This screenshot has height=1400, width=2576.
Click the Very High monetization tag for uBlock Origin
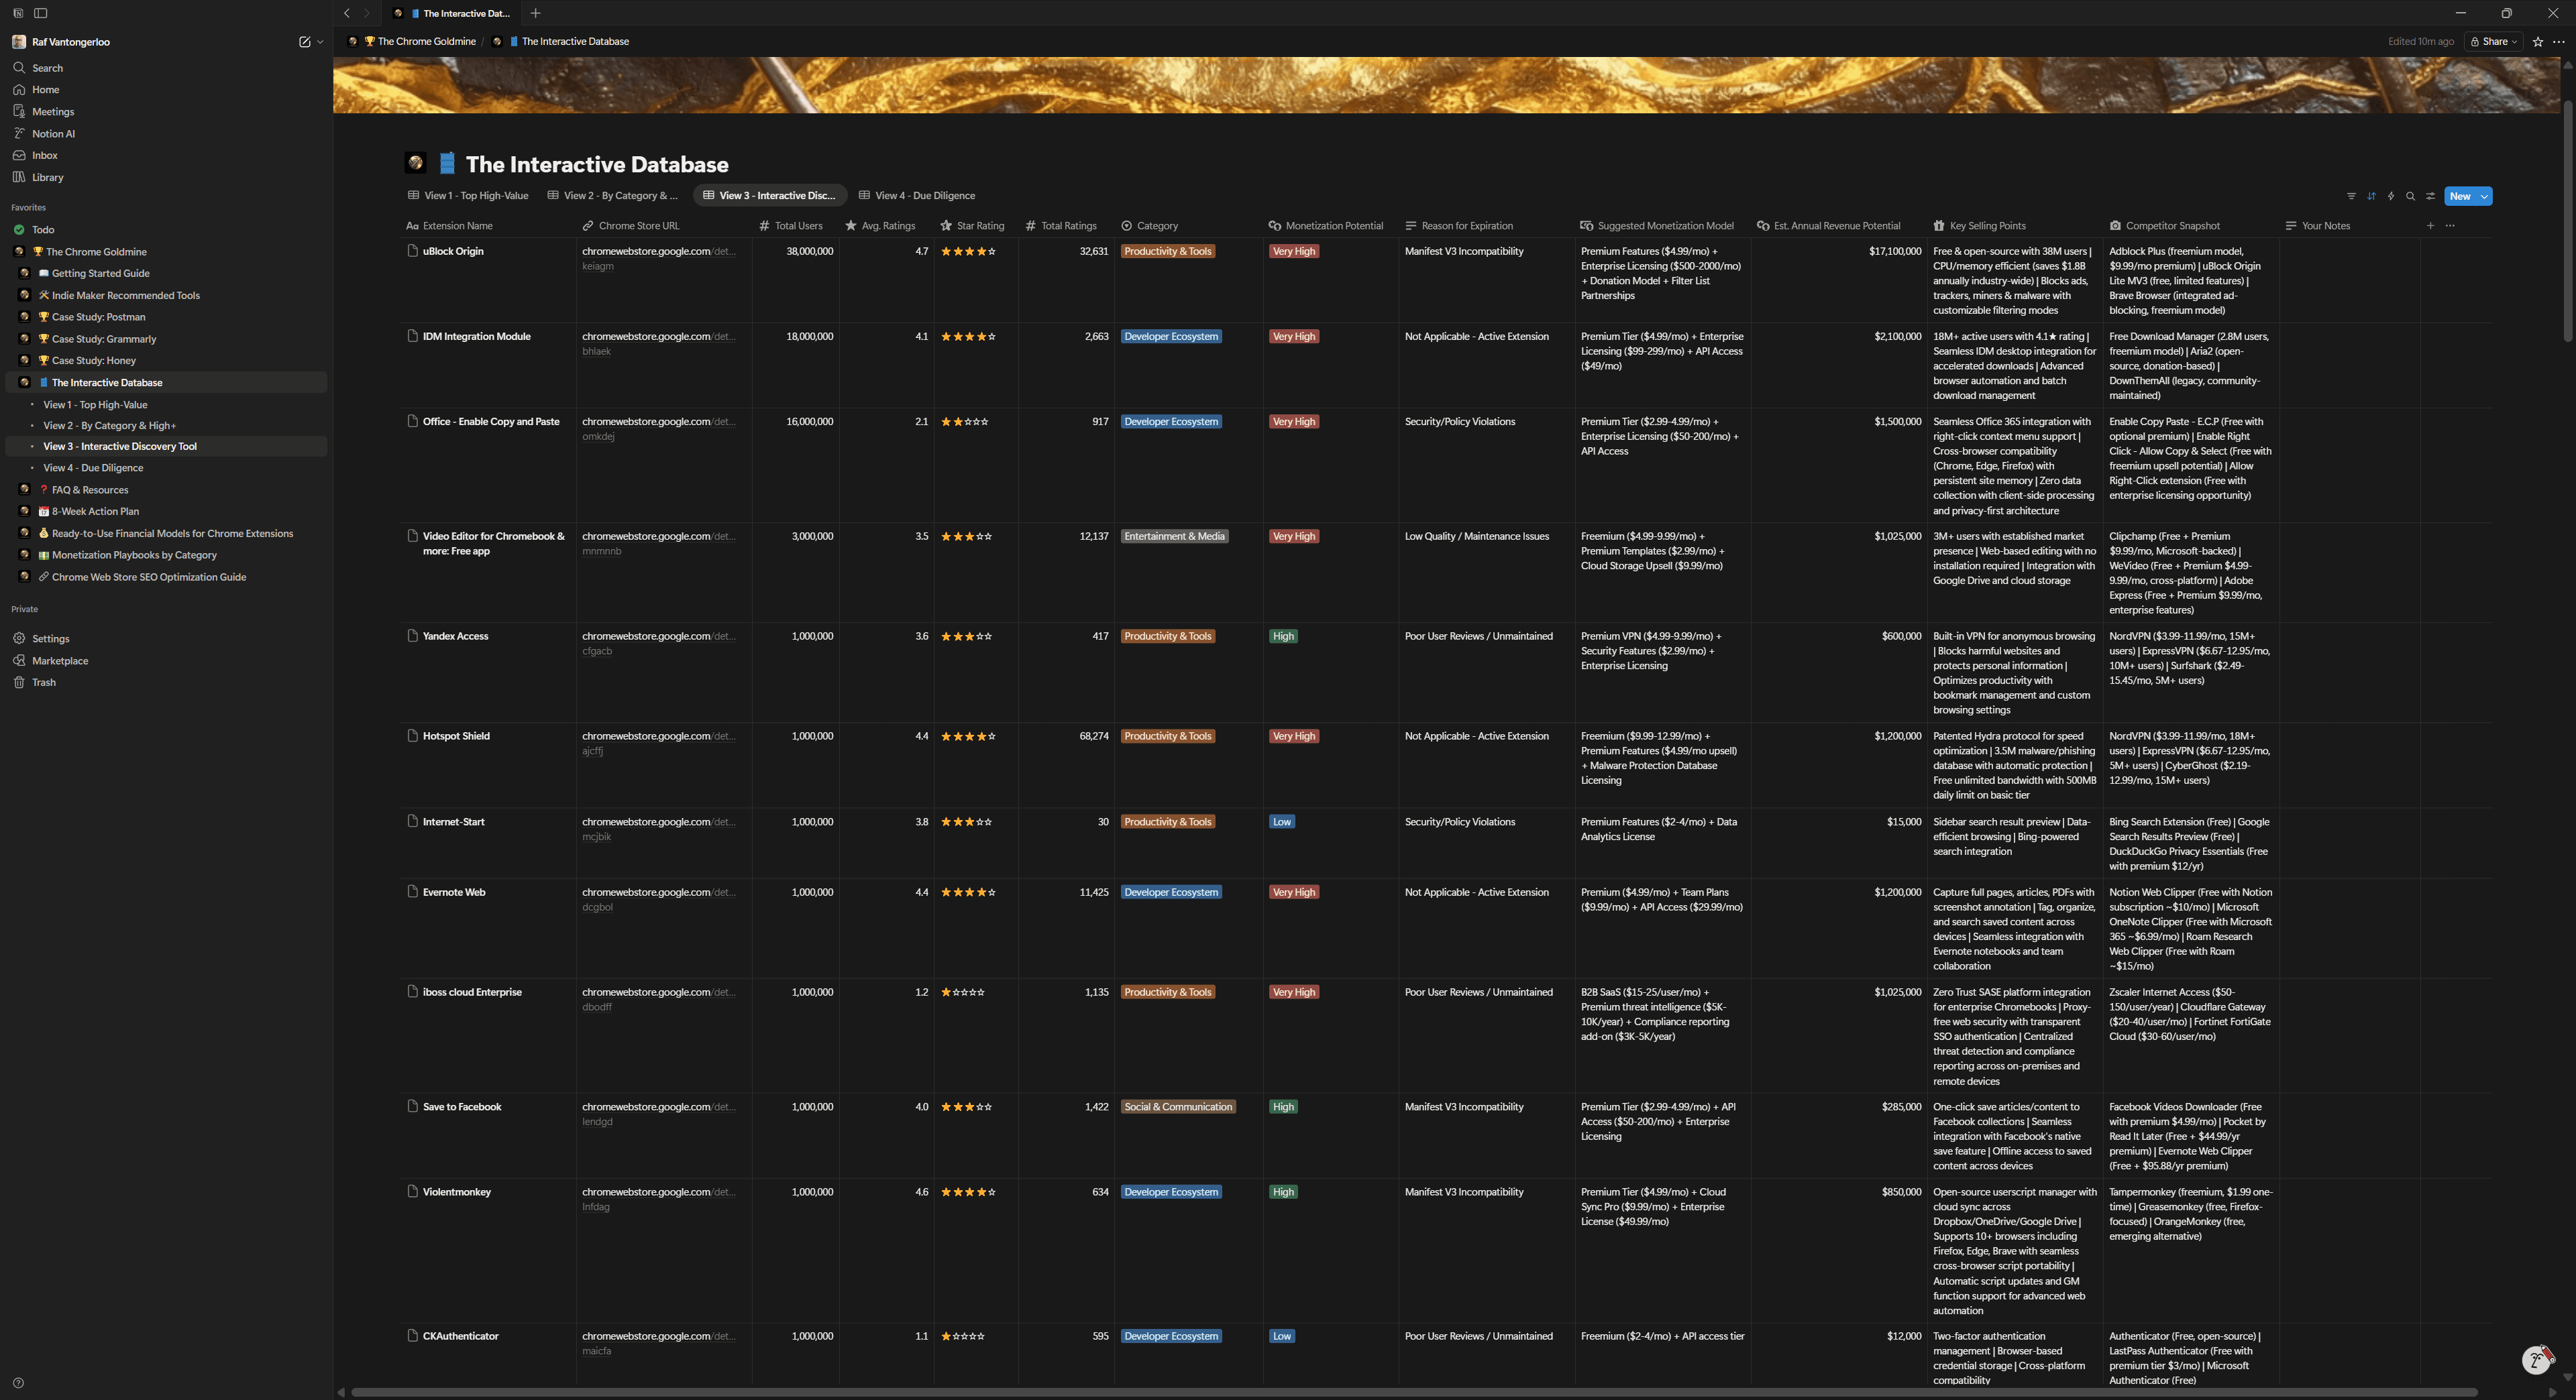pos(1293,251)
